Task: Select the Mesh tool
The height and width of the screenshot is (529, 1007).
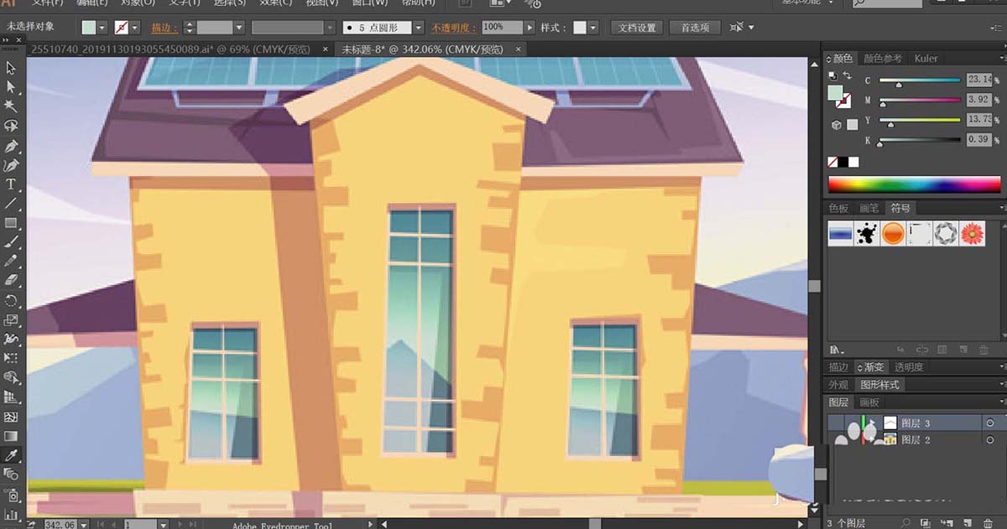Action: [x=11, y=417]
